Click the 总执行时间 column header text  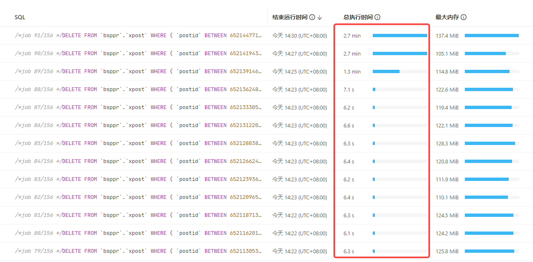[x=358, y=17]
